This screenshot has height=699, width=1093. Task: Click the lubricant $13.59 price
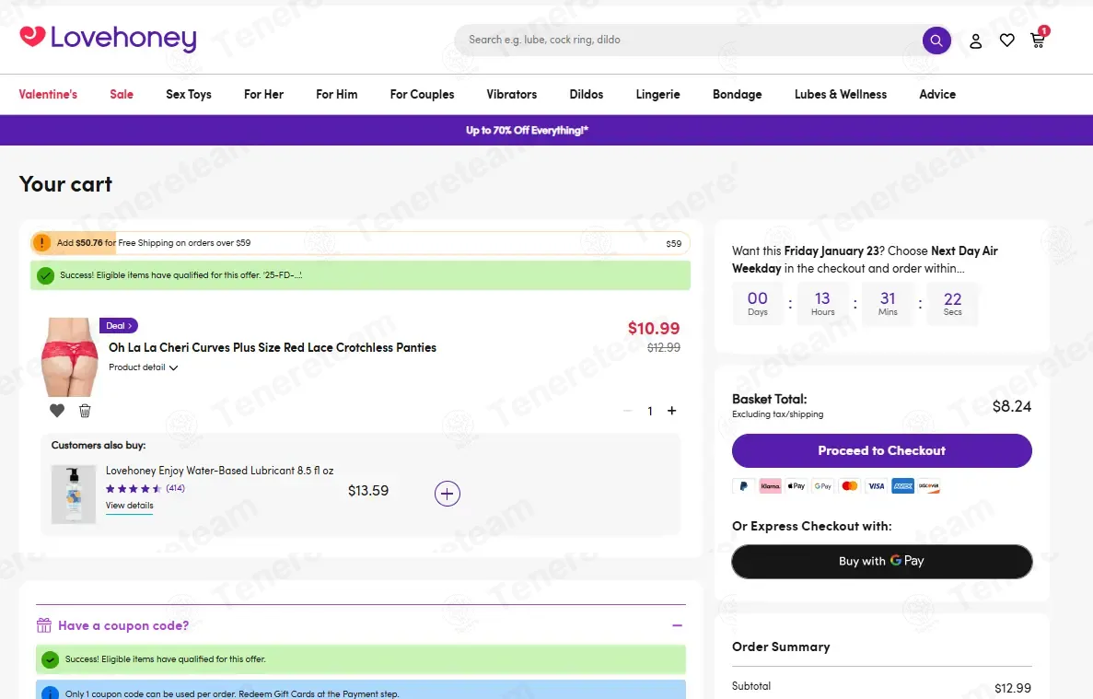tap(368, 491)
